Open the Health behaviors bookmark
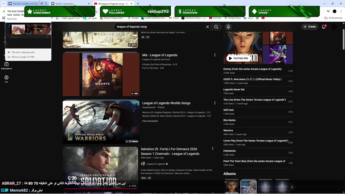The image size is (345, 194). pyautogui.click(x=154, y=18)
